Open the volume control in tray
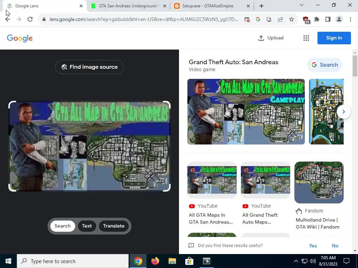This screenshot has width=358, height=268. [313, 261]
